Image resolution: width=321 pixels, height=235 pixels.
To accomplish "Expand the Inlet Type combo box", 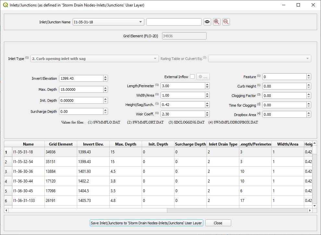I will (x=94, y=59).
